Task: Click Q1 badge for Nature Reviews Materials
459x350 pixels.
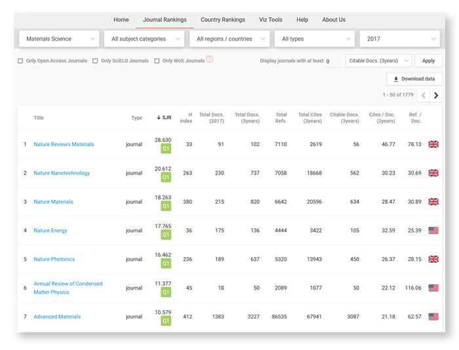Action: pyautogui.click(x=166, y=148)
